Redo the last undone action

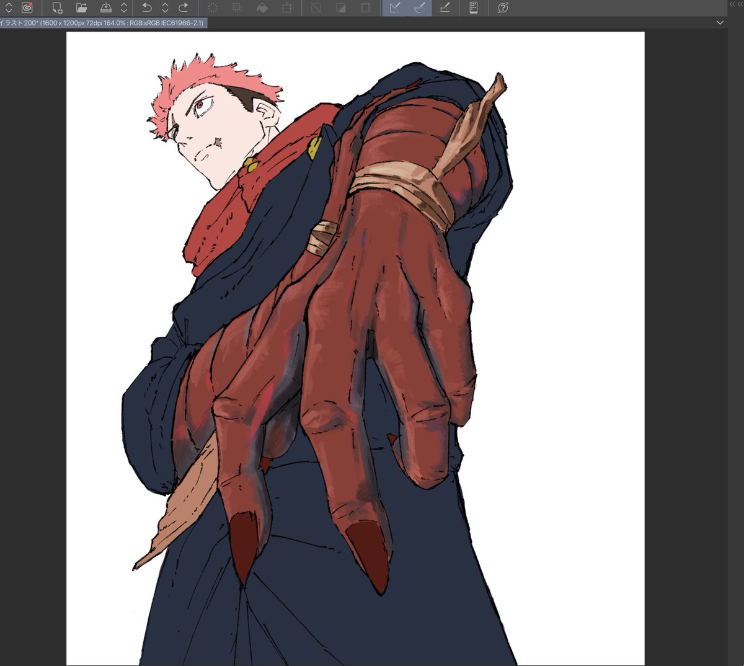click(184, 8)
